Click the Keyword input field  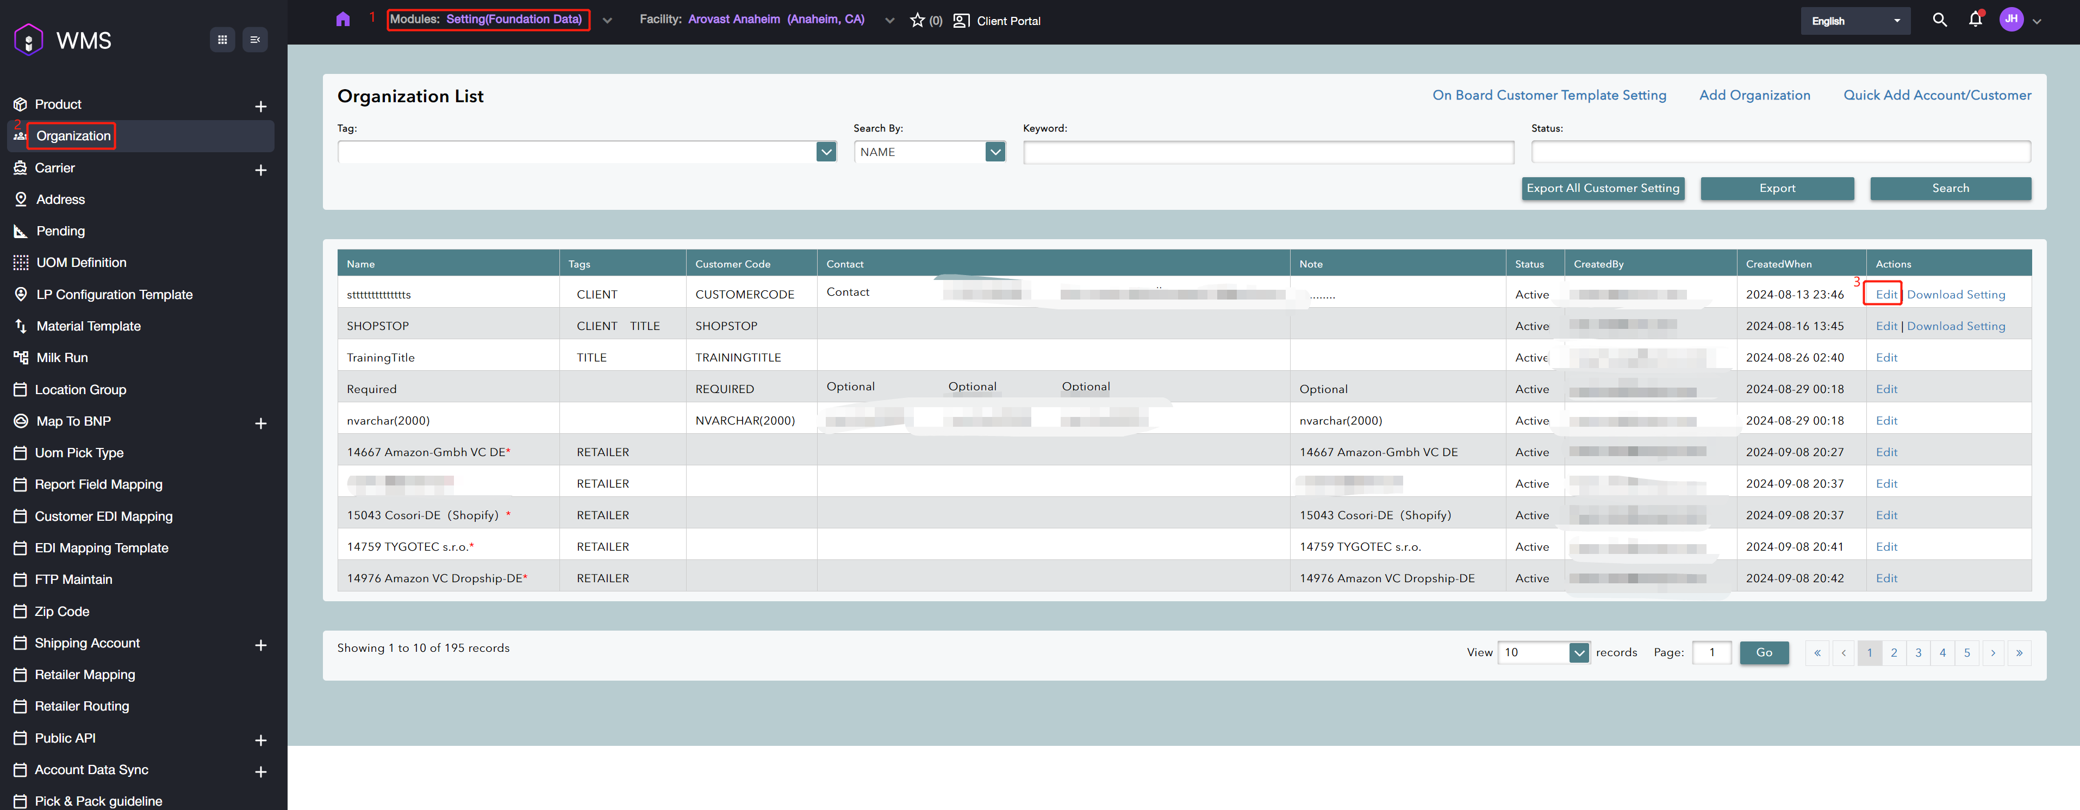pyautogui.click(x=1268, y=152)
